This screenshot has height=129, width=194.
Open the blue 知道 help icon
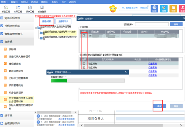click(154, 8)
